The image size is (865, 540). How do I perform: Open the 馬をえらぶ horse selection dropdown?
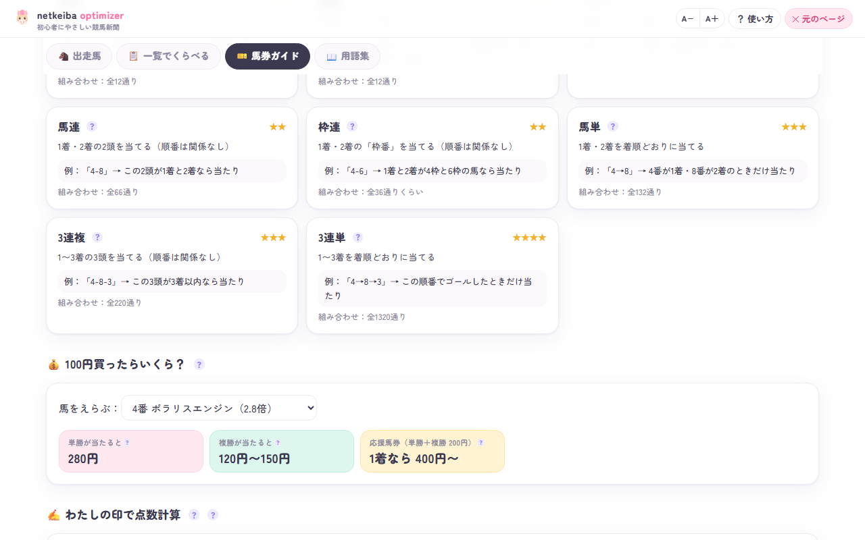point(219,408)
